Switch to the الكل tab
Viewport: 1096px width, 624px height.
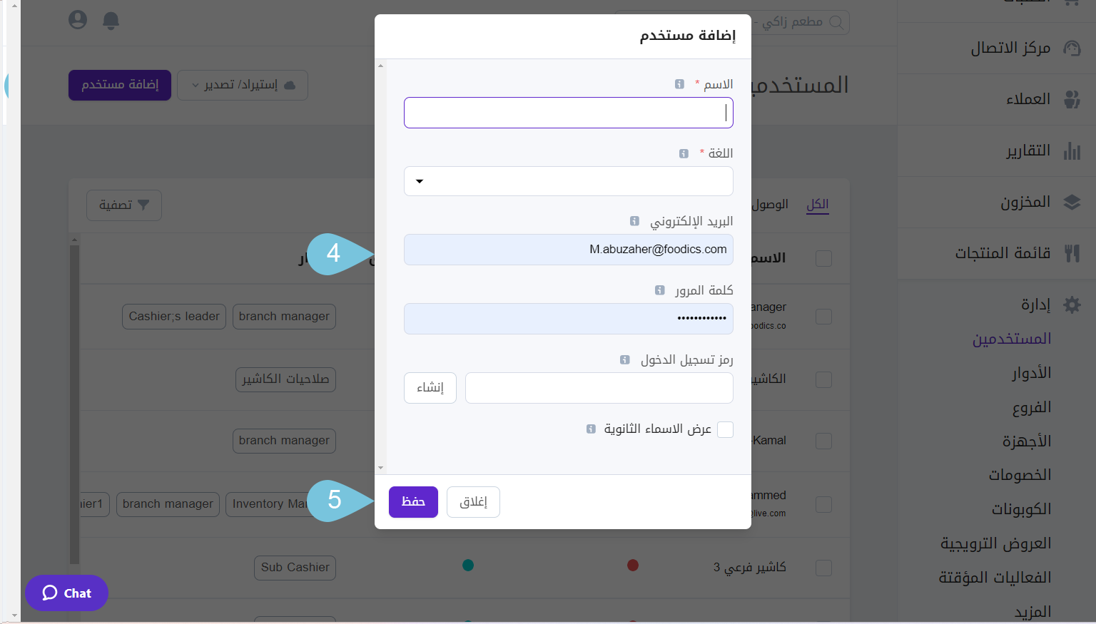(x=817, y=205)
